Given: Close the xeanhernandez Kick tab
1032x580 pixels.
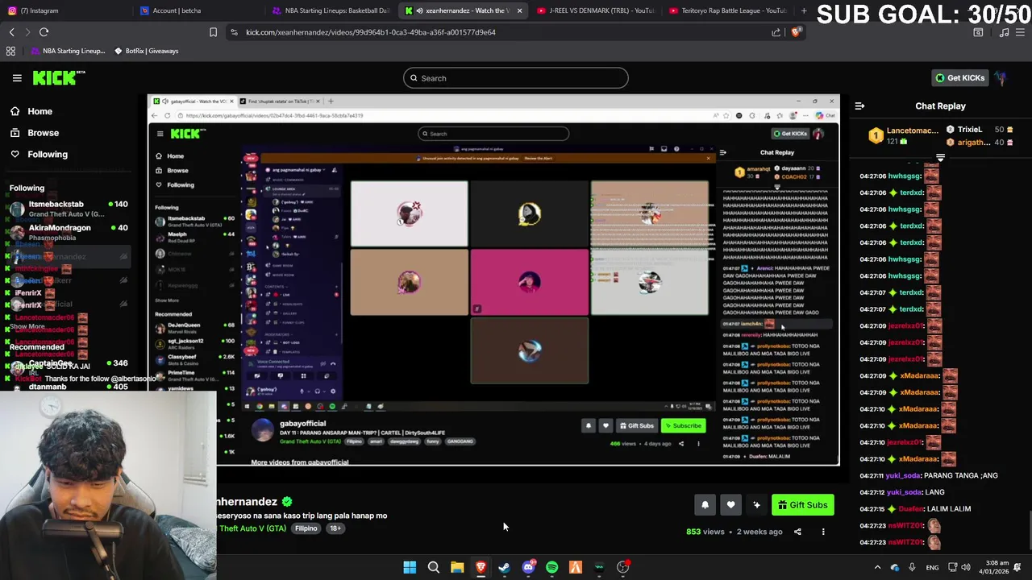Looking at the screenshot, I should (x=519, y=10).
